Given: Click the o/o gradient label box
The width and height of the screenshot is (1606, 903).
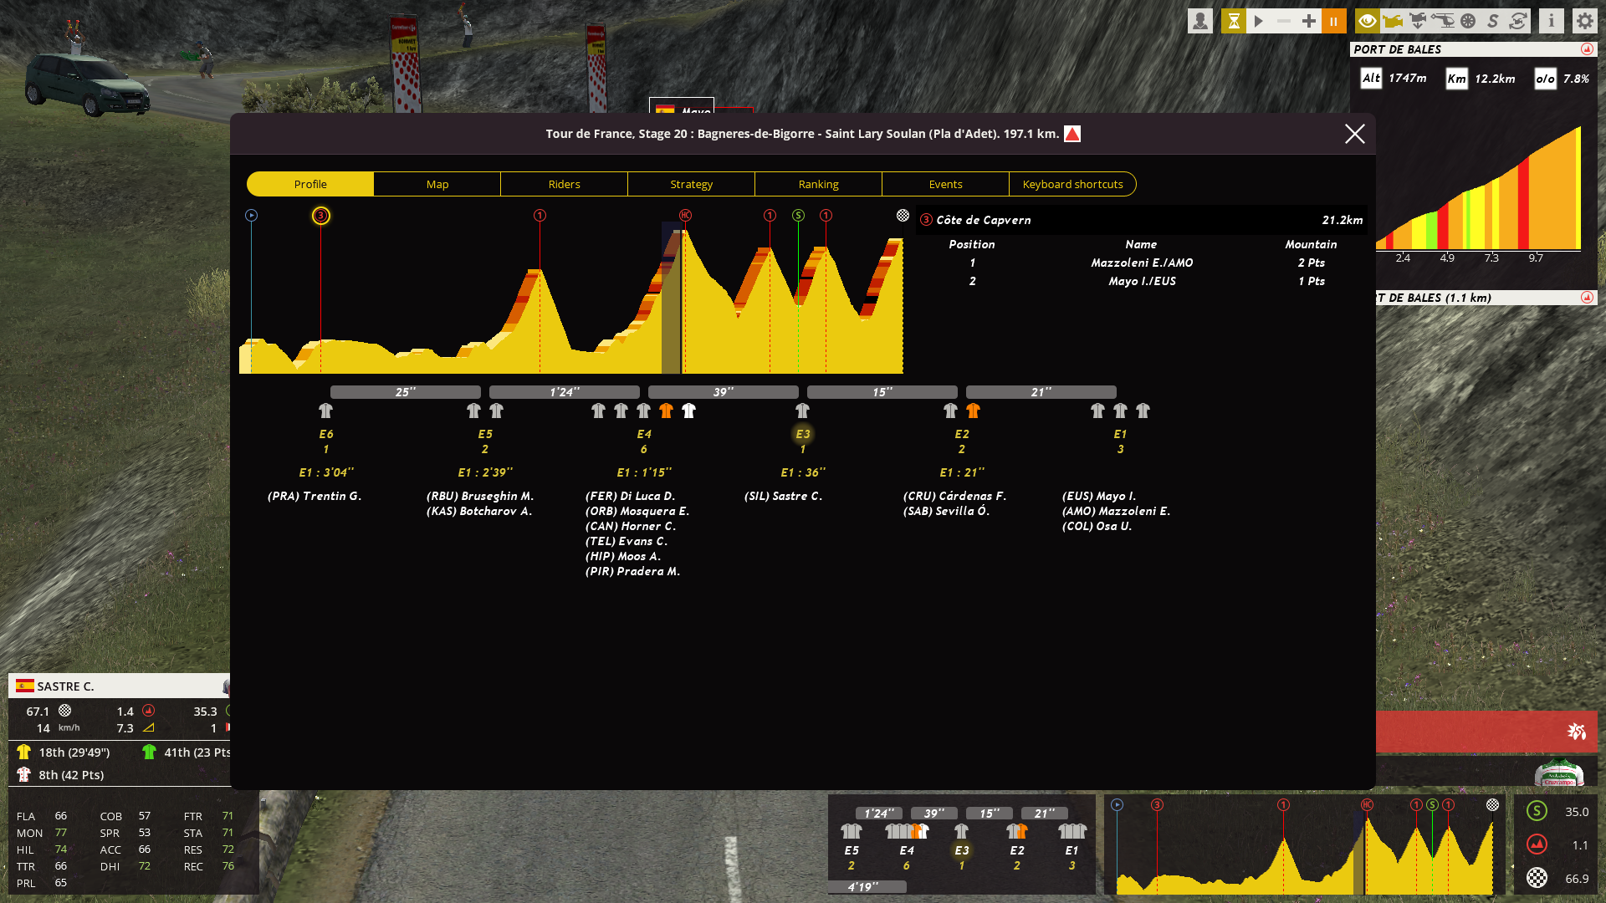Looking at the screenshot, I should click(1546, 79).
